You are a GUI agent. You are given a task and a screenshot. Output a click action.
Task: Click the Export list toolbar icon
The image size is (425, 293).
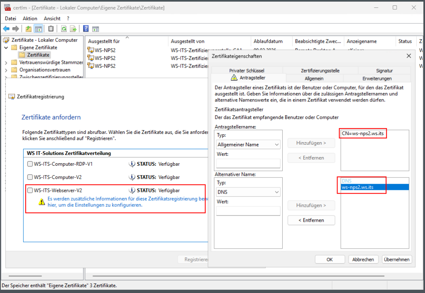point(73,29)
